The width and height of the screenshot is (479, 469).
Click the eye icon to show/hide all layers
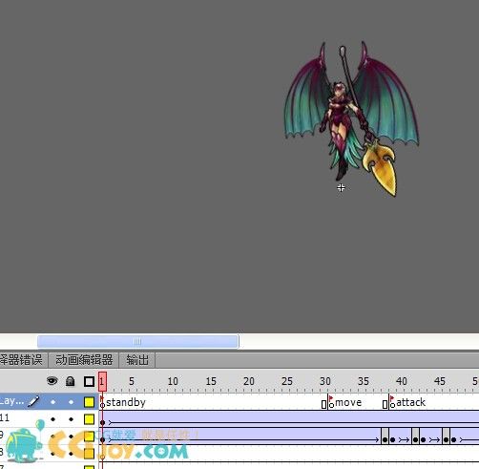tap(52, 381)
